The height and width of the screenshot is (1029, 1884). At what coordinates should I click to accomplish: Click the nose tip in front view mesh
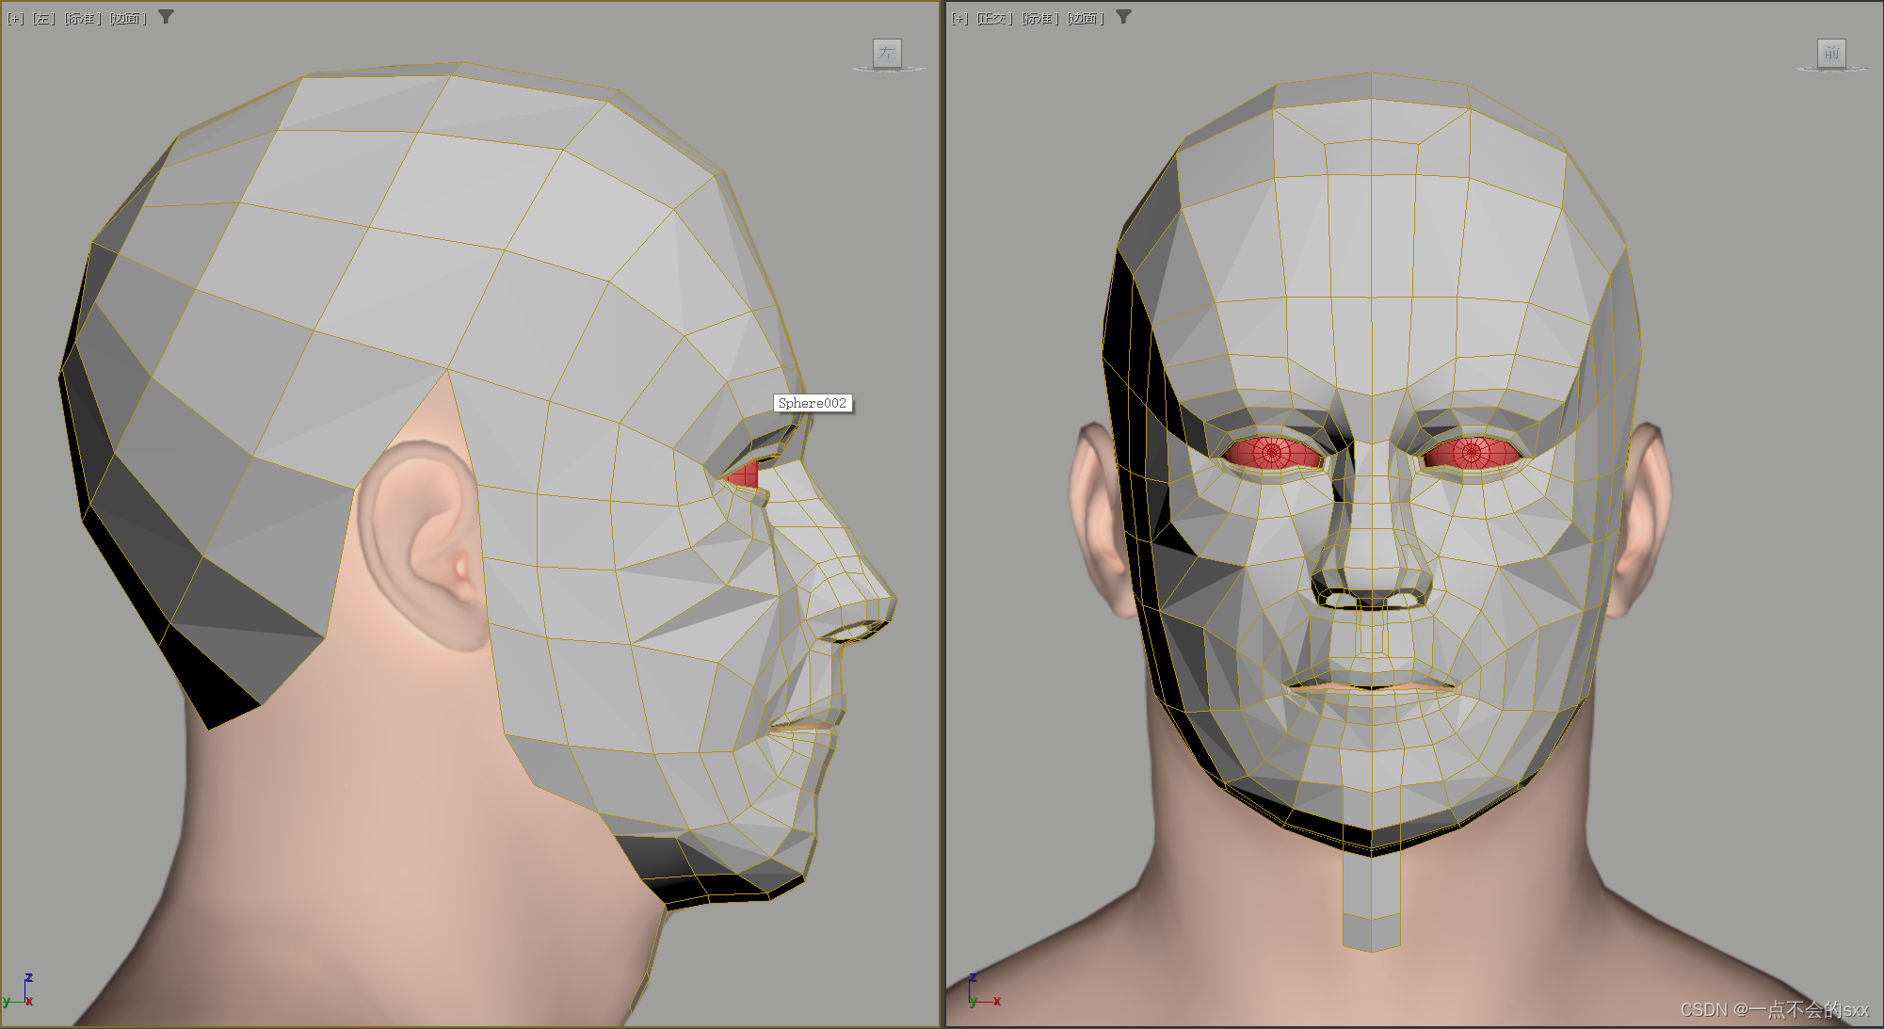point(1372,574)
